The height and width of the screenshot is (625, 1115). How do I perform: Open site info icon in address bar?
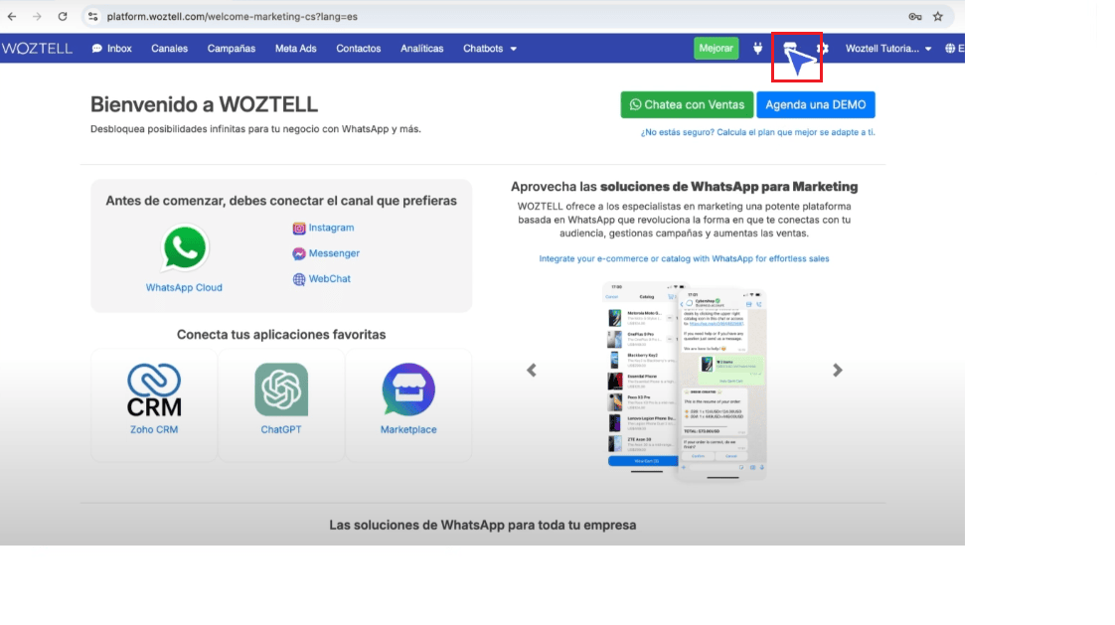(x=93, y=16)
